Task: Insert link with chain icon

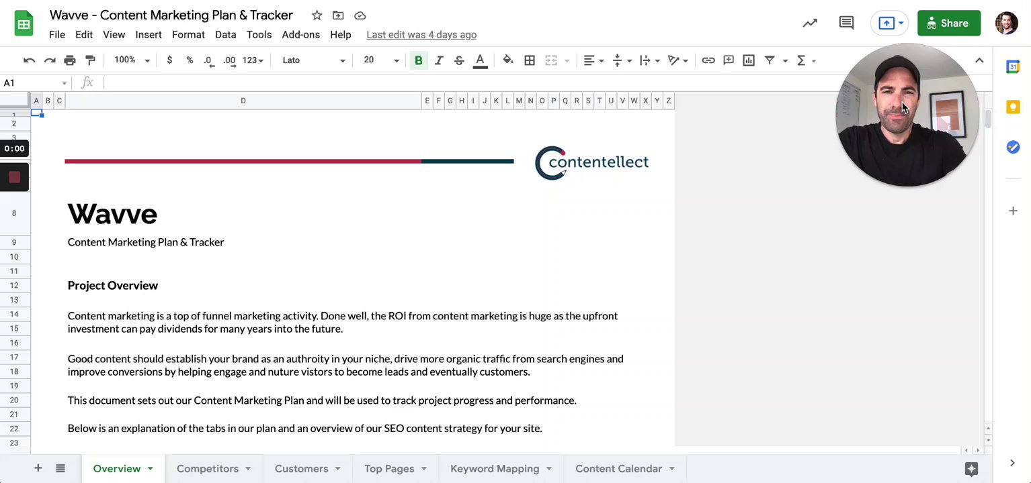Action: coord(708,60)
